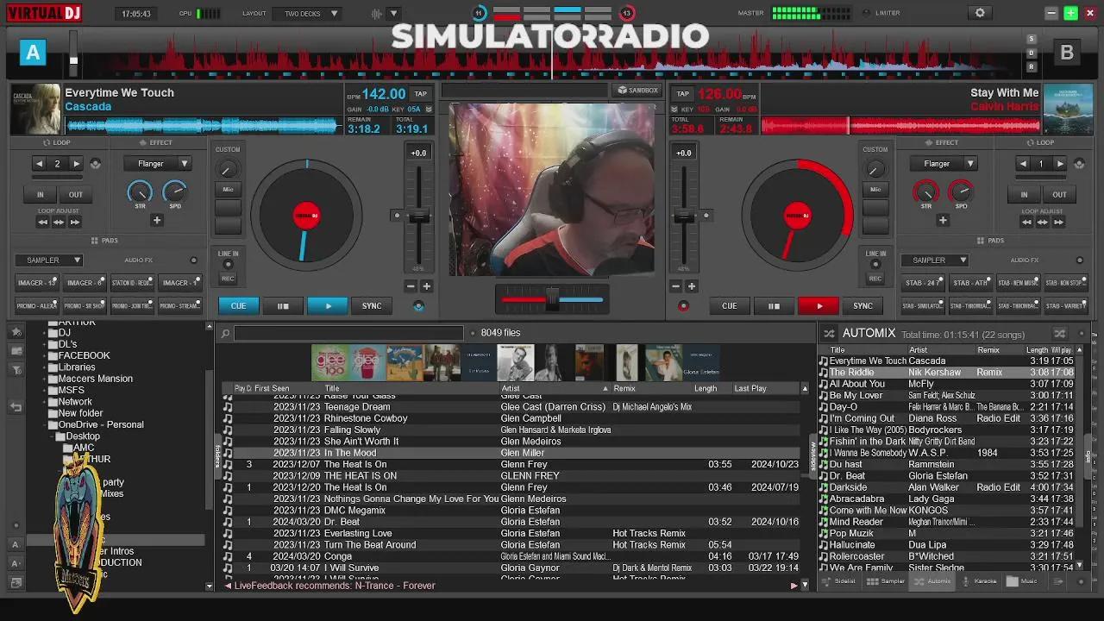The width and height of the screenshot is (1104, 621).
Task: Click the right deck pitch fader
Action: click(684, 216)
